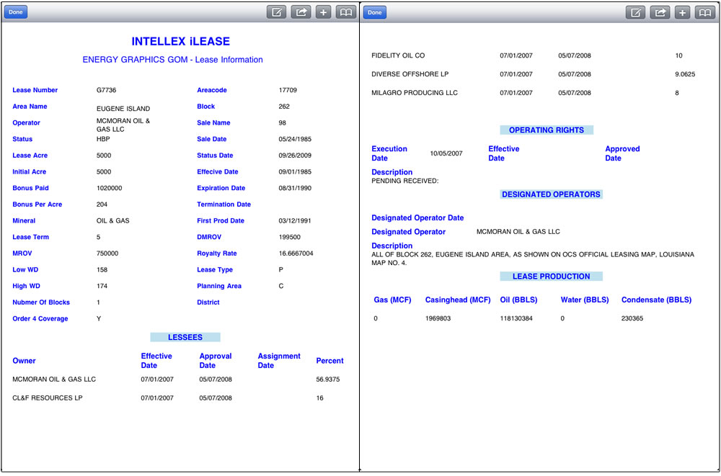This screenshot has width=721, height=476.
Task: Select the INTELLEX iLEASE title
Action: pyautogui.click(x=181, y=41)
